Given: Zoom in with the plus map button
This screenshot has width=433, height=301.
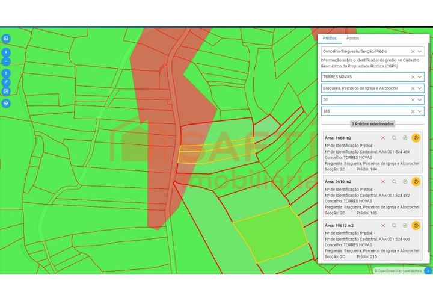Looking at the screenshot, I should (x=6, y=52).
